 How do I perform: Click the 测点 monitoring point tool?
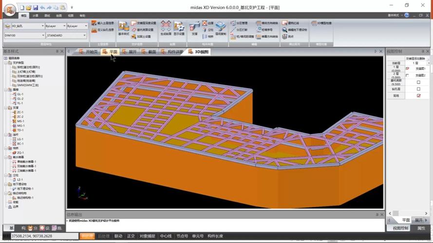[288, 36]
